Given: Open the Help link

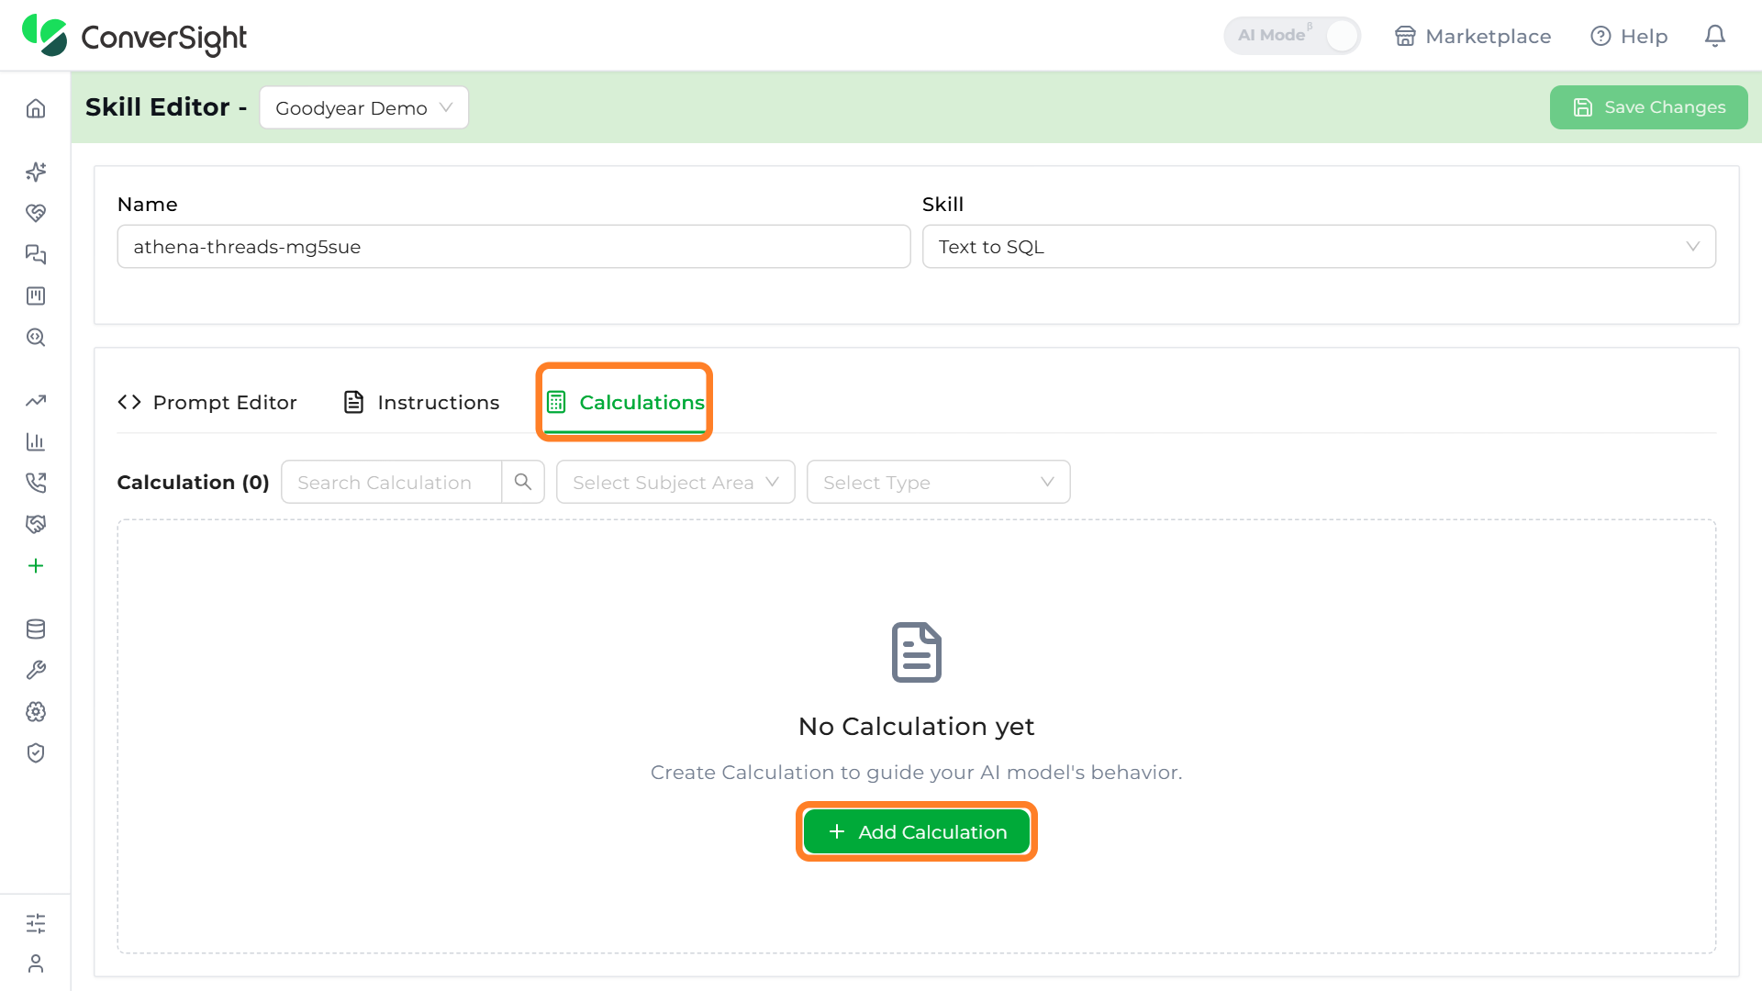Looking at the screenshot, I should [x=1629, y=36].
